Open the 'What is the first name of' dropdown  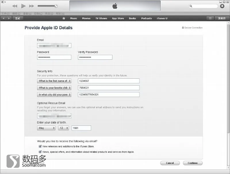pos(54,81)
